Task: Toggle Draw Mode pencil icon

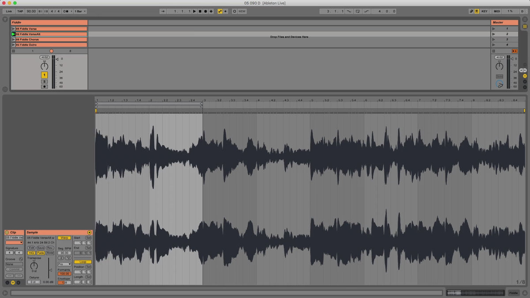Action: [471, 11]
